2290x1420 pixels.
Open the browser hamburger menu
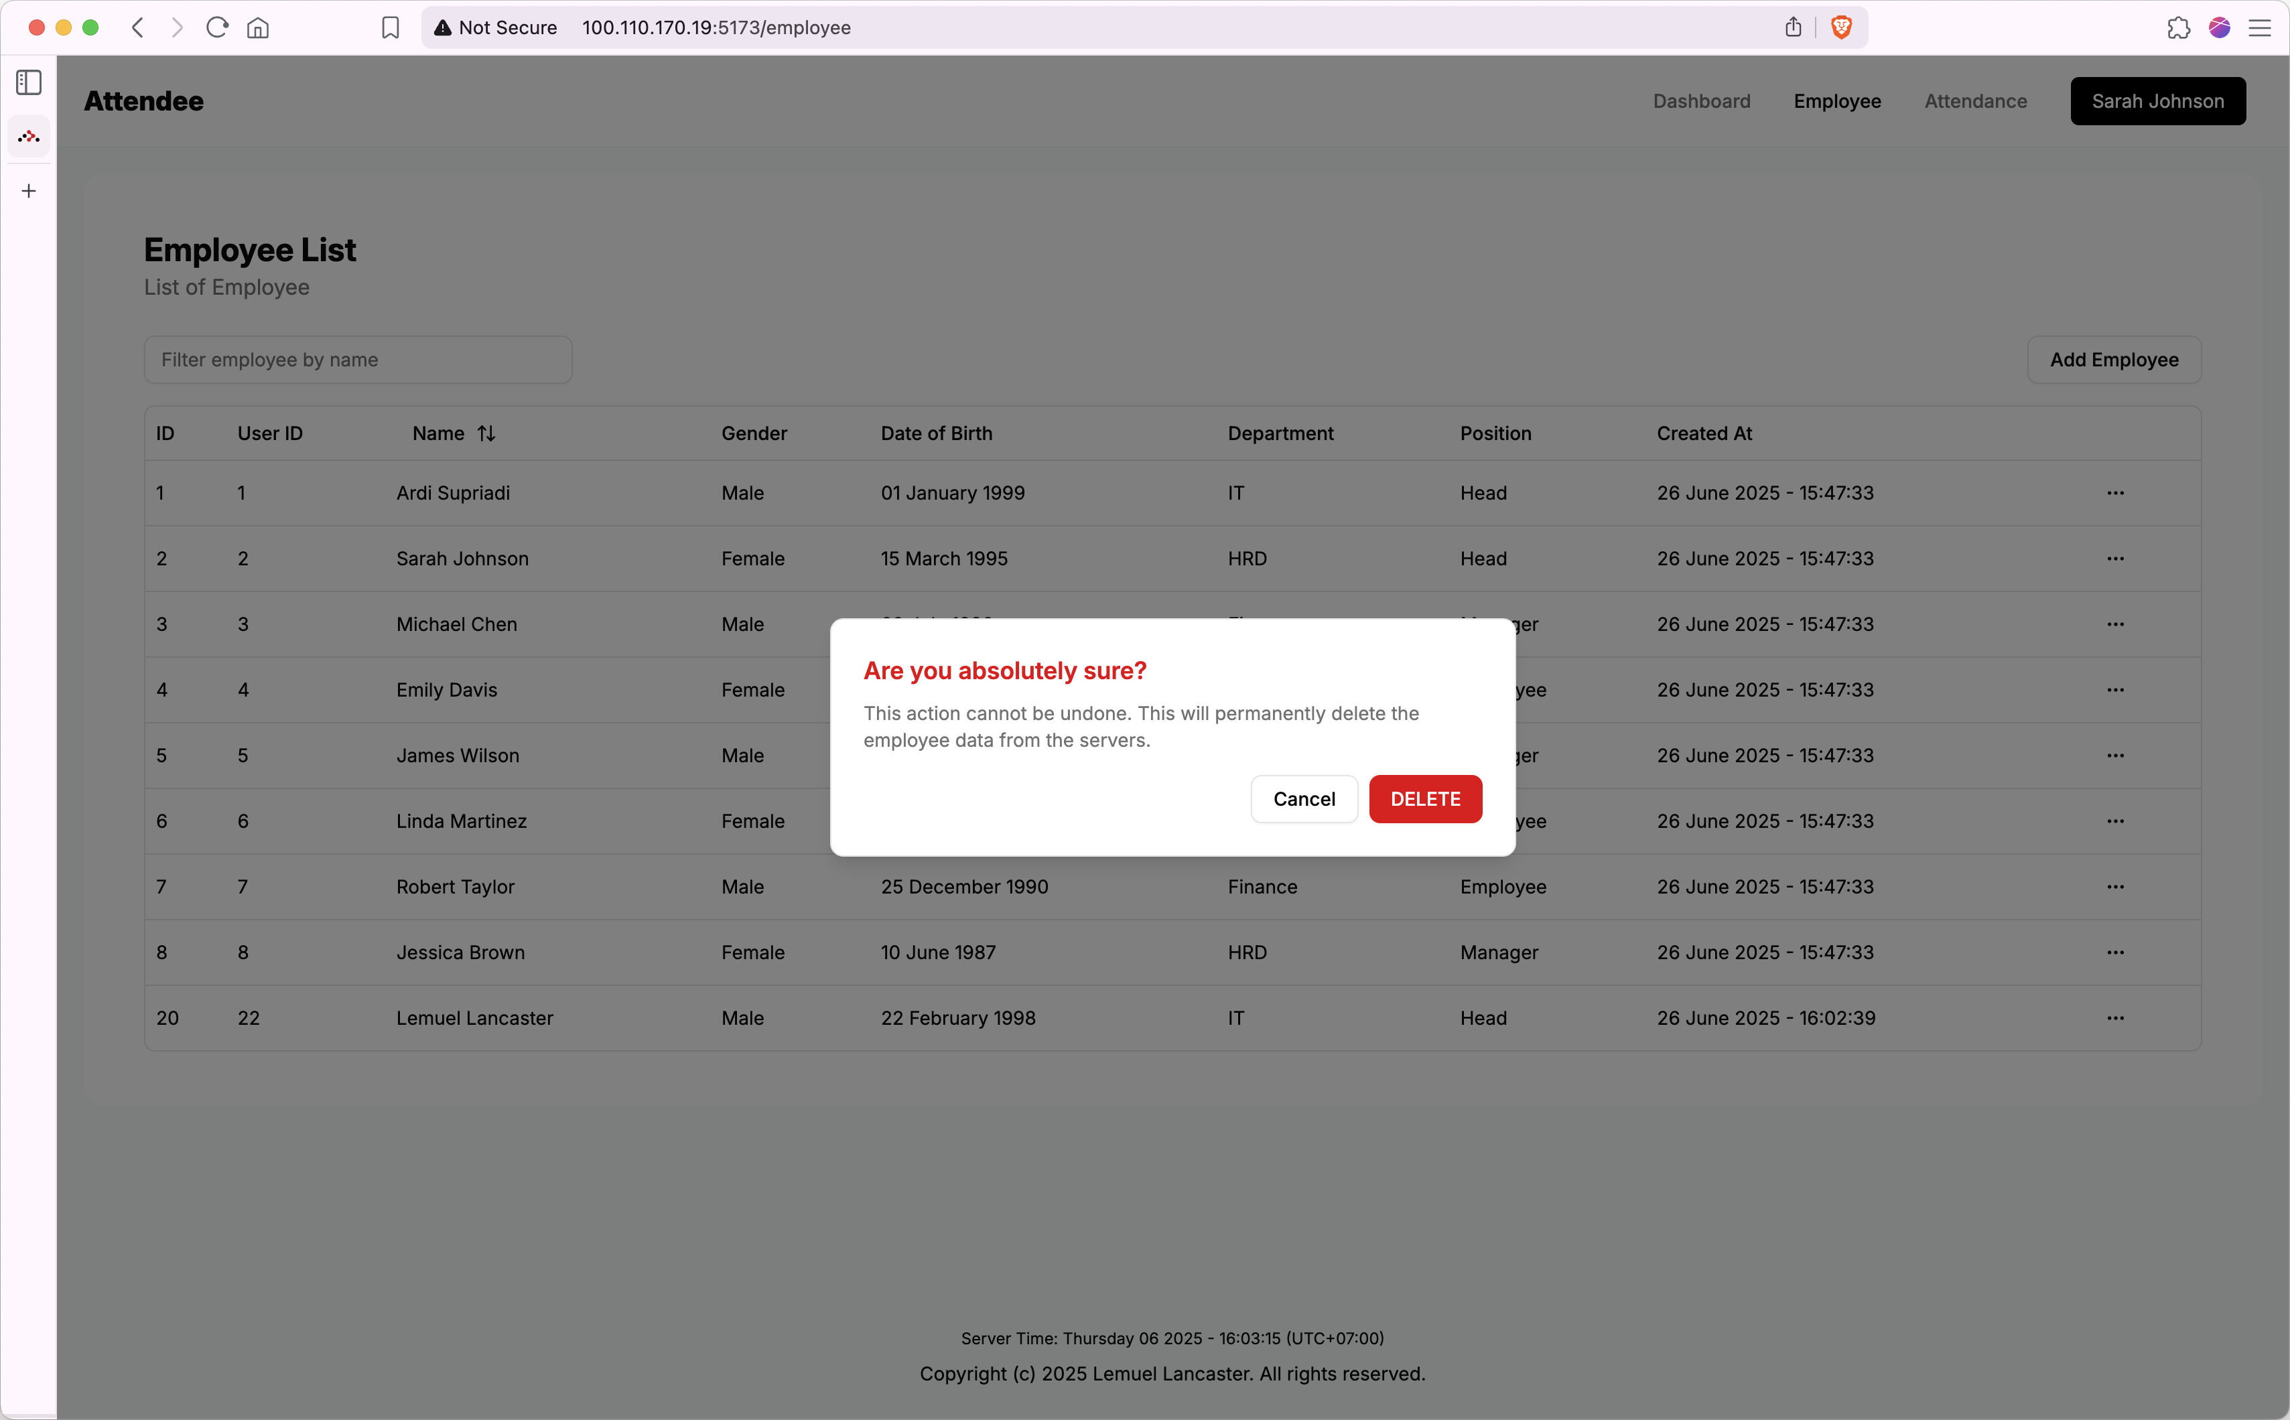tap(2260, 27)
